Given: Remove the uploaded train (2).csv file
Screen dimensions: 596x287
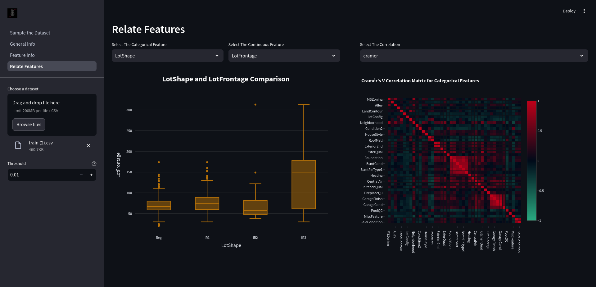Looking at the screenshot, I should pyautogui.click(x=88, y=146).
